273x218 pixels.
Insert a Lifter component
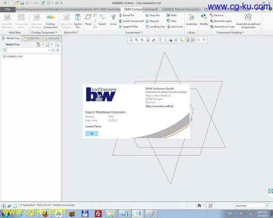click(x=172, y=21)
